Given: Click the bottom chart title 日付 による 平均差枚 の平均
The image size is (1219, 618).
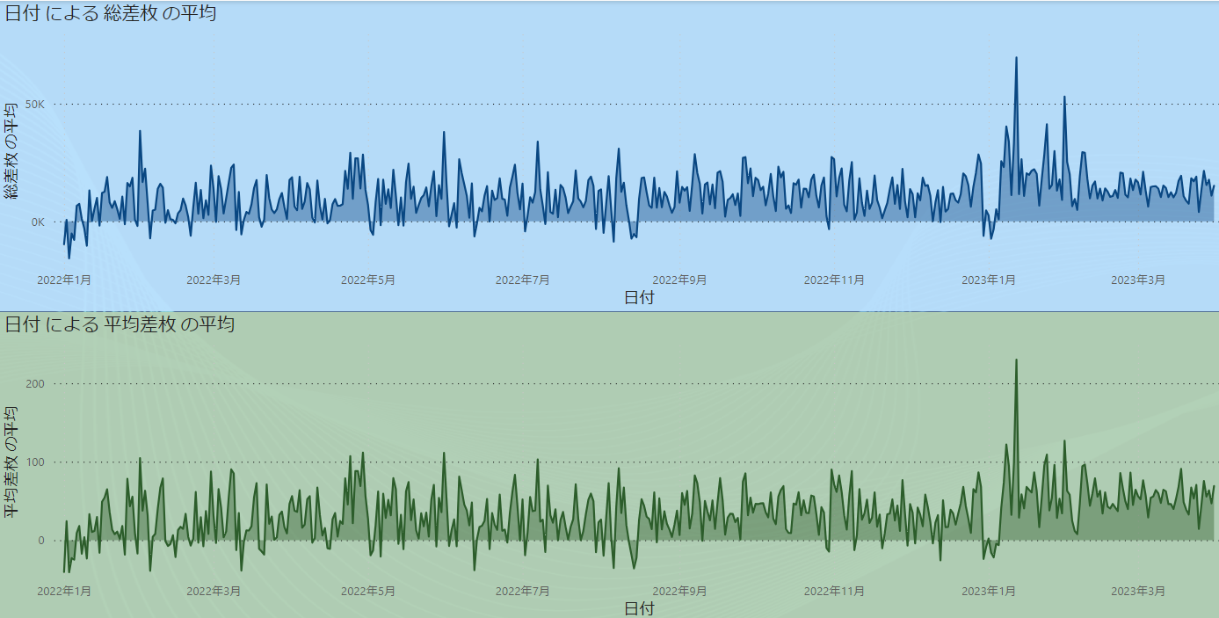Looking at the screenshot, I should click(x=120, y=324).
